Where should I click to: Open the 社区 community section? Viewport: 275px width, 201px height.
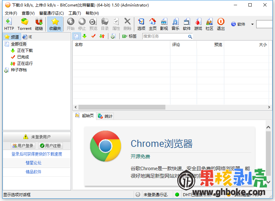[209, 24]
